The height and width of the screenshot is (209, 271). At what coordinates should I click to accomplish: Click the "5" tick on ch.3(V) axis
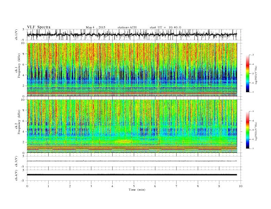click(x=24, y=156)
